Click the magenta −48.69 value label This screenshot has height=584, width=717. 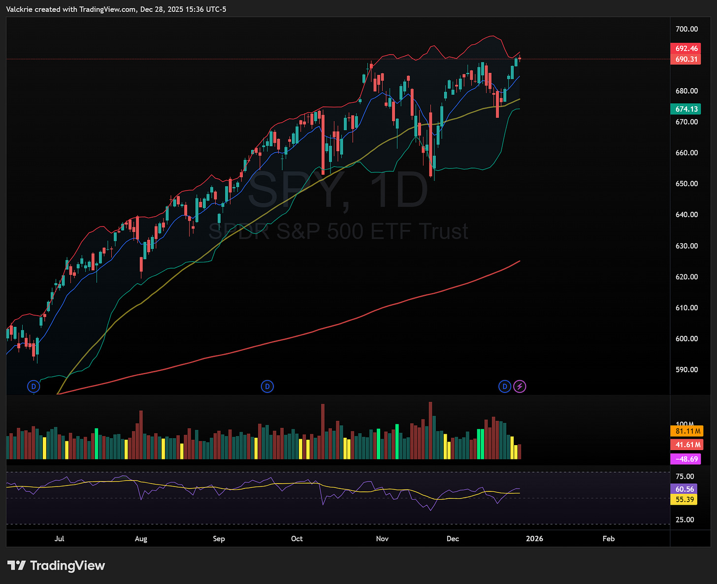tap(686, 459)
